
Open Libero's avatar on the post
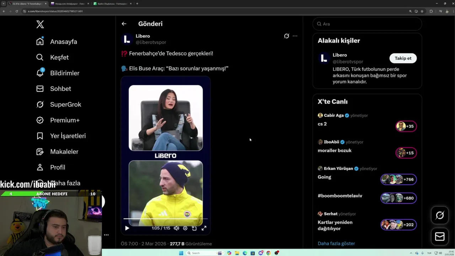[x=127, y=39]
